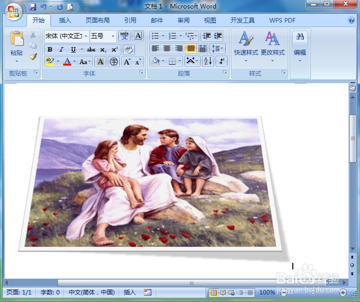
Task: Toggle bold formatting
Action: point(50,49)
